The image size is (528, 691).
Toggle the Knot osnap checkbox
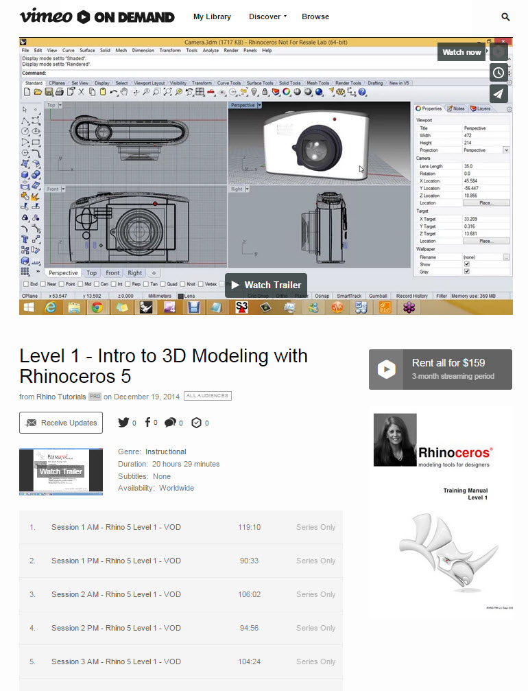[x=183, y=284]
